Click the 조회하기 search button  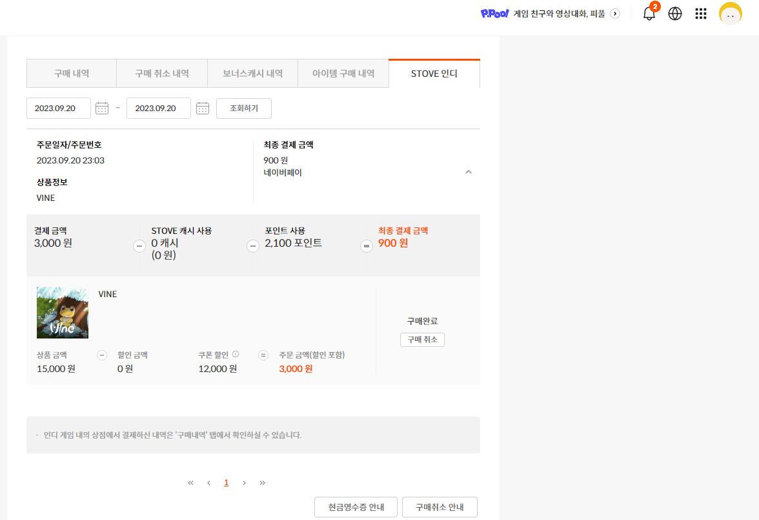[x=244, y=109]
